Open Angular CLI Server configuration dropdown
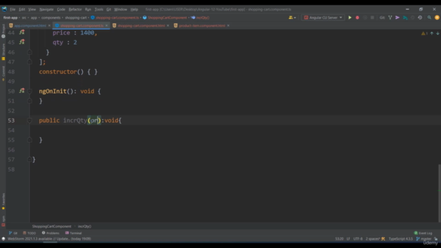Image resolution: width=441 pixels, height=248 pixels. (x=323, y=17)
